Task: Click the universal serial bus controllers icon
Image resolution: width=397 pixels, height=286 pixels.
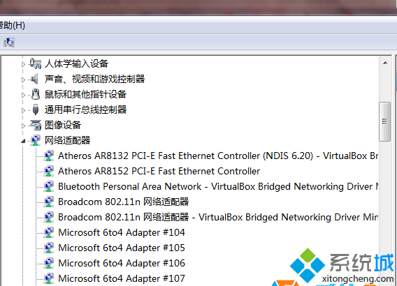Action: [36, 110]
